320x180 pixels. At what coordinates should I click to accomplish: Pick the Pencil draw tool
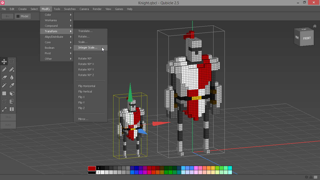pyautogui.click(x=4, y=69)
